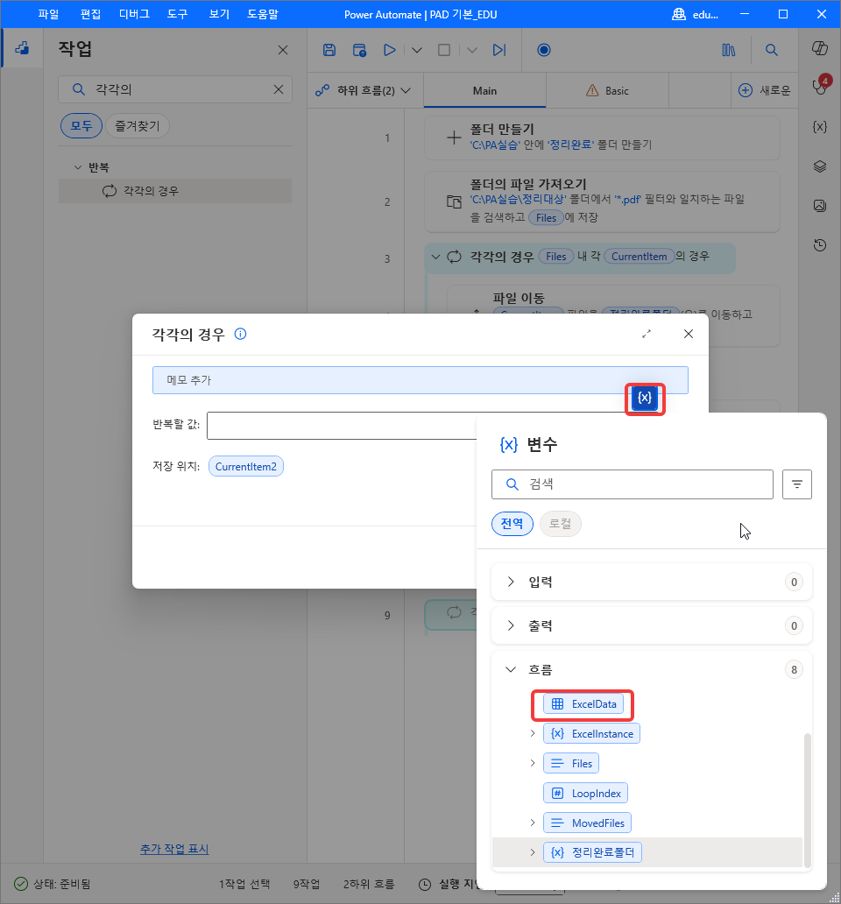This screenshot has height=904, width=841.
Task: Click the actions search box with 각각의
Action: pos(175,89)
